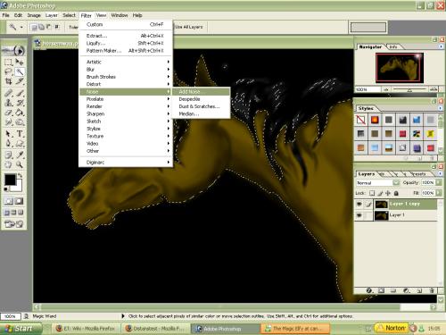Select the Clone Stamp tool
This screenshot has width=446, height=335.
(8, 103)
